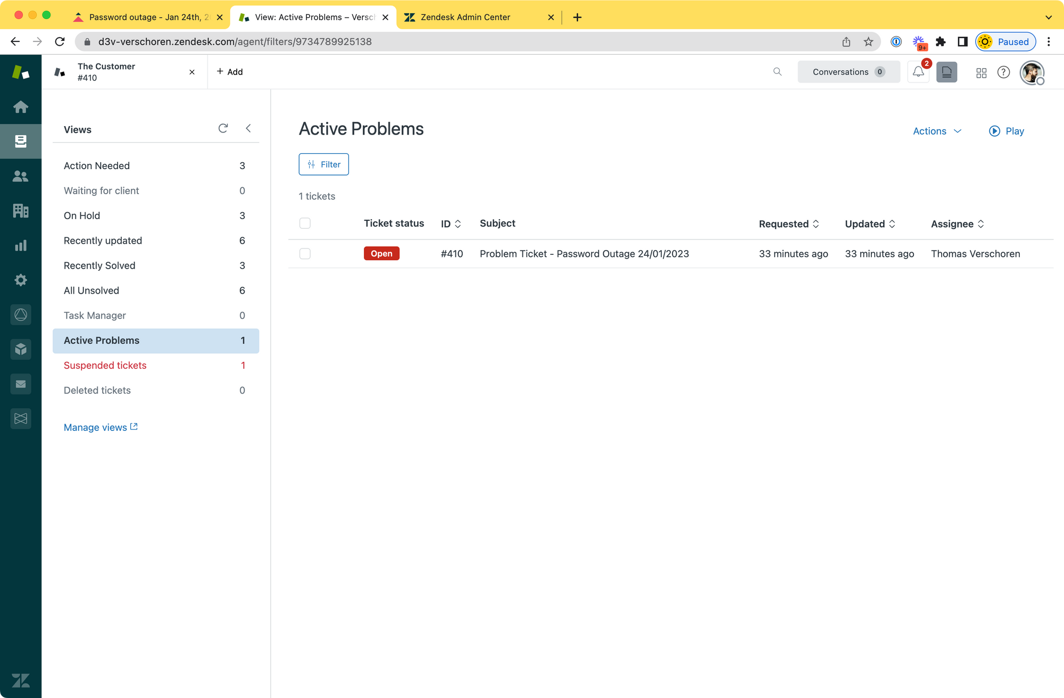Open Admin gear icon in sidebar
This screenshot has height=698, width=1064.
pos(21,280)
